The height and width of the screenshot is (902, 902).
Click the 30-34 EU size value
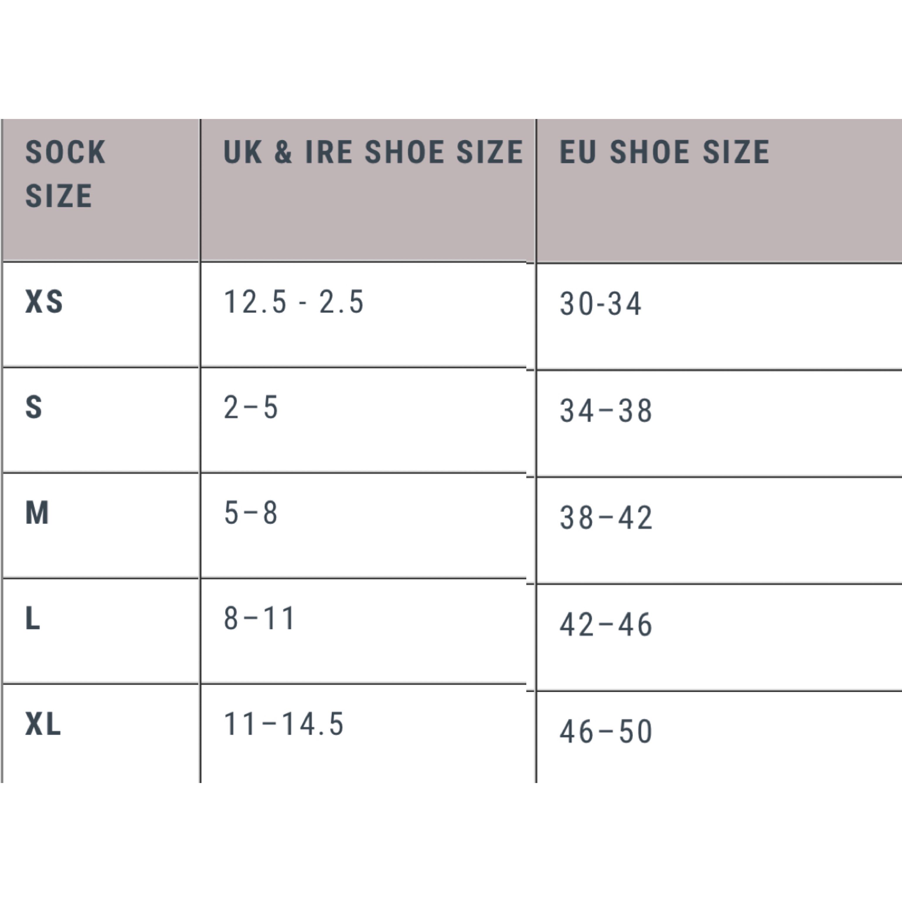(x=600, y=304)
